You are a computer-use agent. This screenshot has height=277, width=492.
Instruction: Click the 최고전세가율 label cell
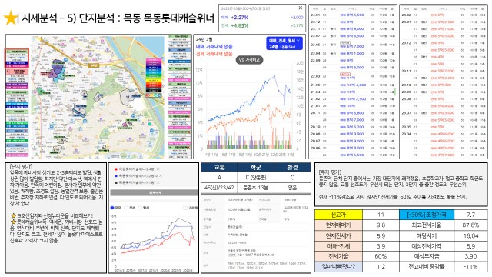click(427, 225)
